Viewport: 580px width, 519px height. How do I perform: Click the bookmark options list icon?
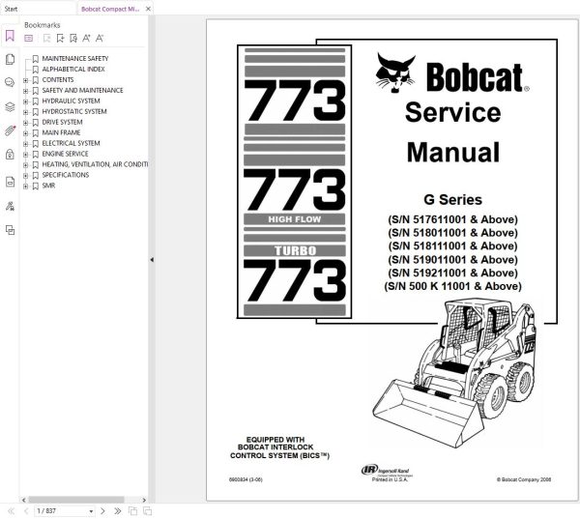[28, 38]
